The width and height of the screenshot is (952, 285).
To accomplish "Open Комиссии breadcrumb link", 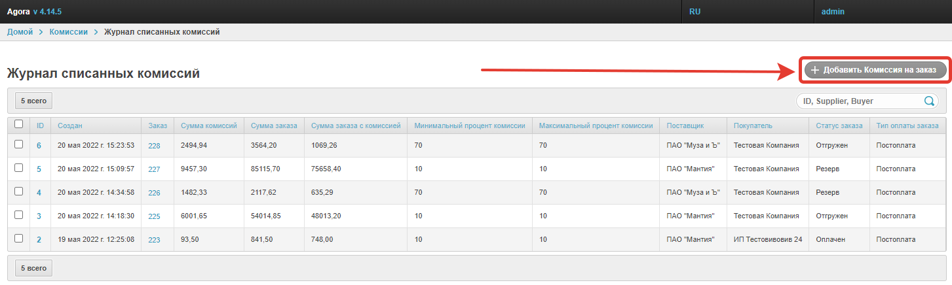I will 68,32.
